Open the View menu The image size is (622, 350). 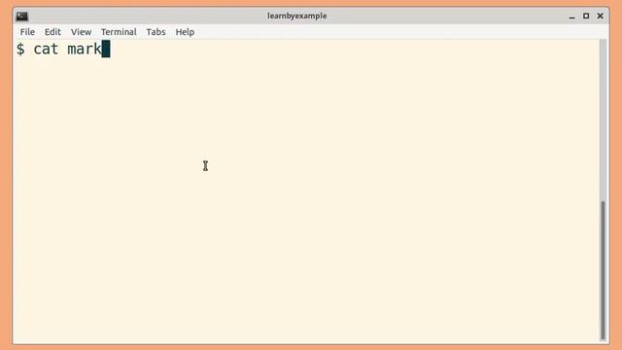coord(81,32)
